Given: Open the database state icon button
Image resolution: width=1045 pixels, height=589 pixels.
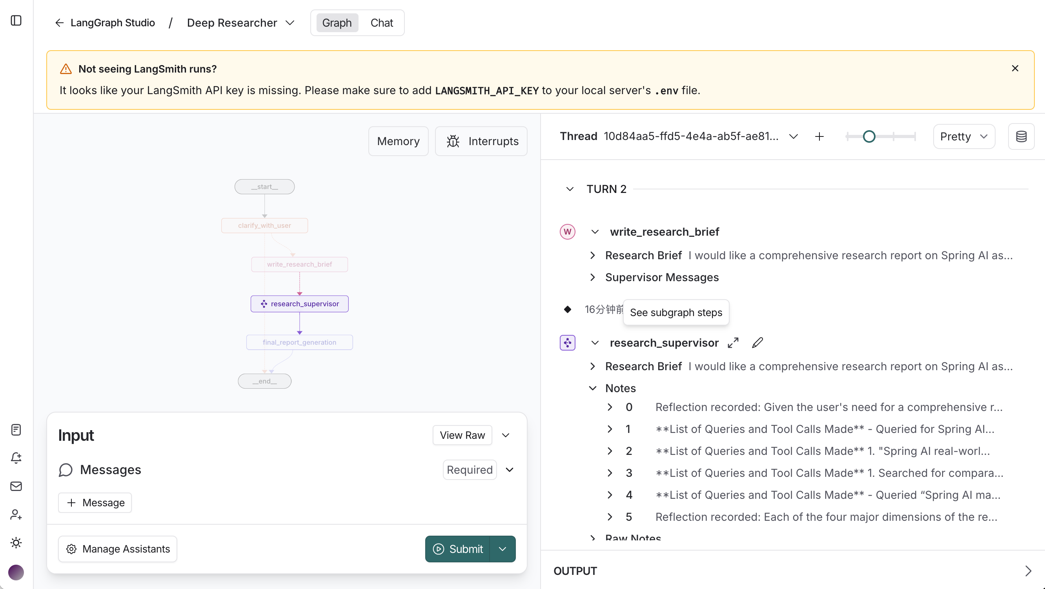Looking at the screenshot, I should pos(1021,136).
